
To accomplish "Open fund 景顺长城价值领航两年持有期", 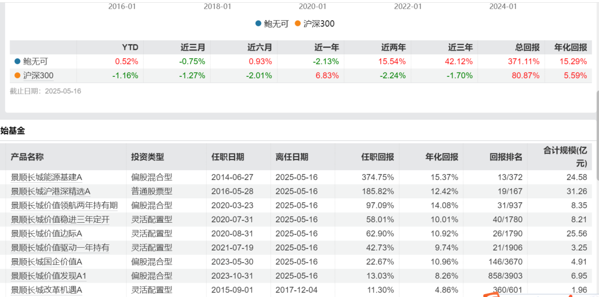I will click(x=64, y=206).
